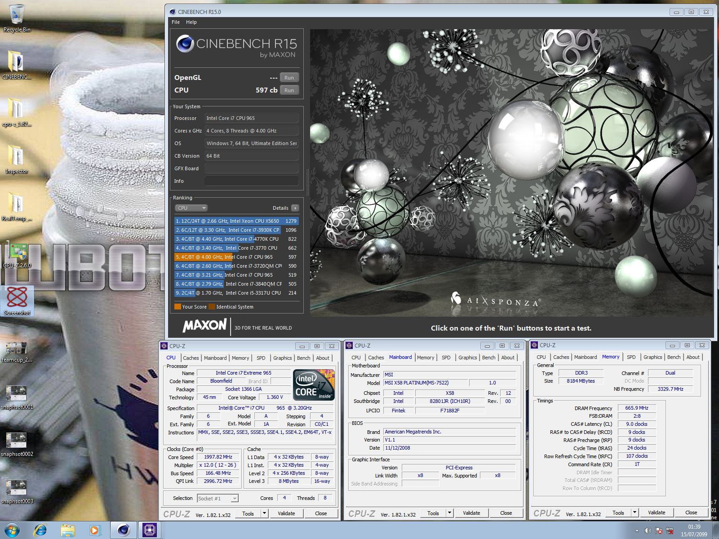Viewport: 719px width, 539px height.
Task: Switch to the CPU-Z taskbar button
Action: pyautogui.click(x=150, y=530)
